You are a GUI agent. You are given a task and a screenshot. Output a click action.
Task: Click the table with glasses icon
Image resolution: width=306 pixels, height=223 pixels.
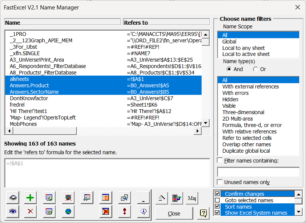87,198
